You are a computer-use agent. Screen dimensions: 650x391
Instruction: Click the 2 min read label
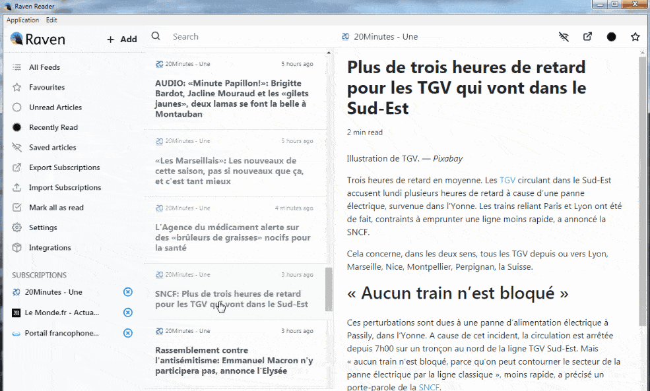[x=365, y=132]
